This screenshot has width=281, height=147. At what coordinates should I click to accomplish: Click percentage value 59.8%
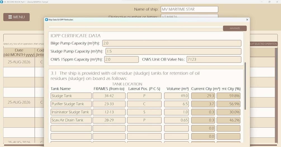[x=228, y=96]
